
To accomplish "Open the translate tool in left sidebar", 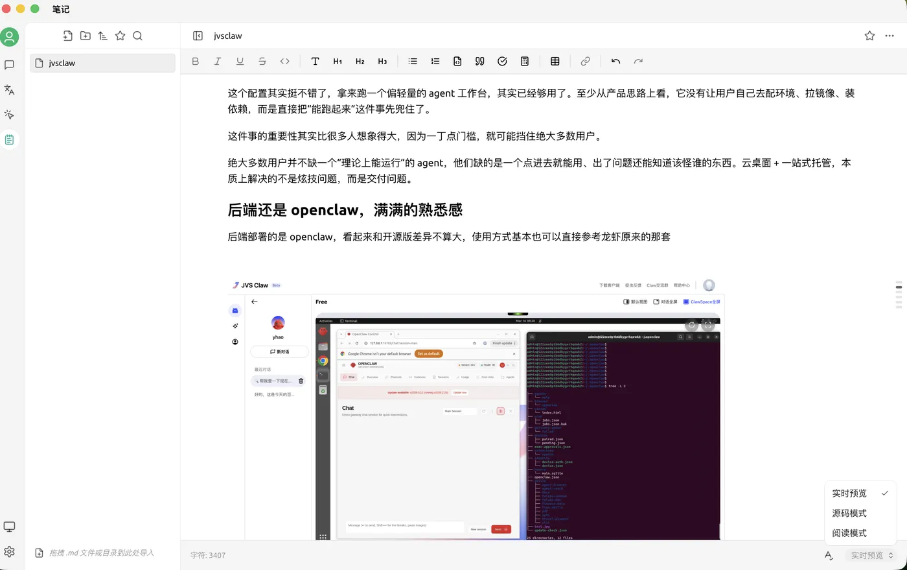I will (x=9, y=89).
